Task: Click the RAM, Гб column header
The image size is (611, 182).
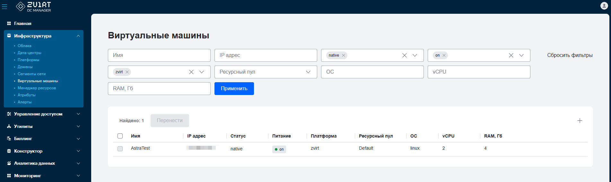Action: tap(493, 136)
